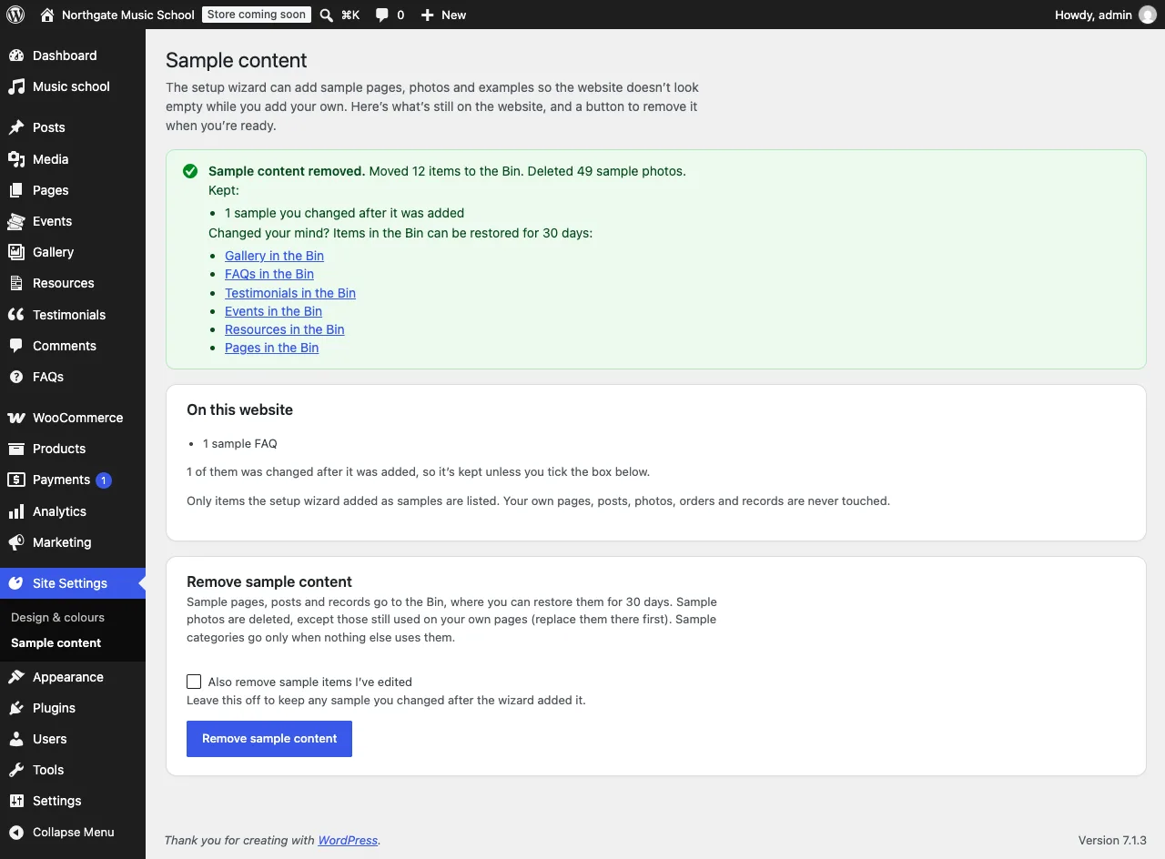This screenshot has height=859, width=1165.
Task: Open the WooCommerce menu label
Action: tap(77, 418)
